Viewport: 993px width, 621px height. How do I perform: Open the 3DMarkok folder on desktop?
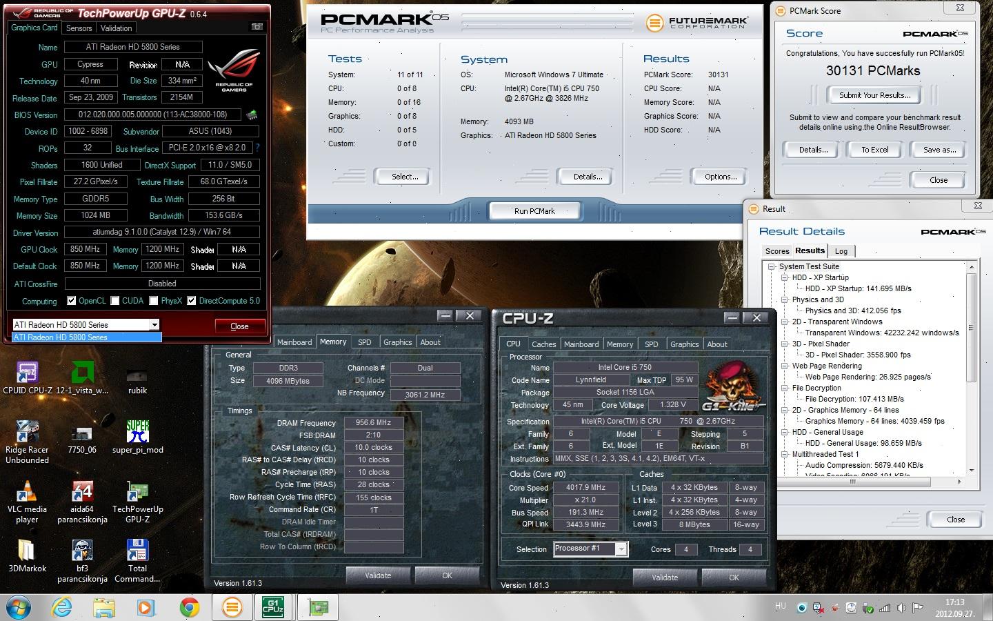[x=27, y=556]
